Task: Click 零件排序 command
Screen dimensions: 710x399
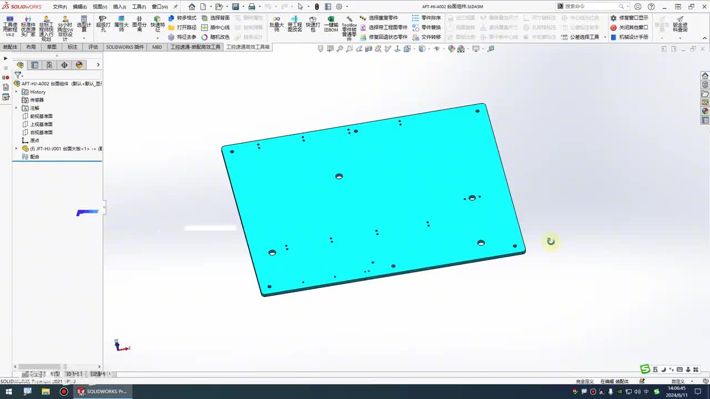Action: click(427, 18)
